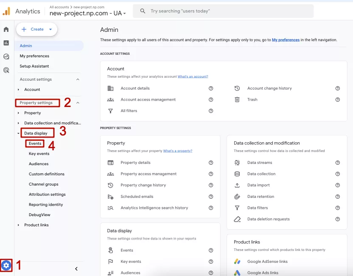The width and height of the screenshot is (353, 276).
Task: Click the Analytics logo icon
Action: [6, 11]
